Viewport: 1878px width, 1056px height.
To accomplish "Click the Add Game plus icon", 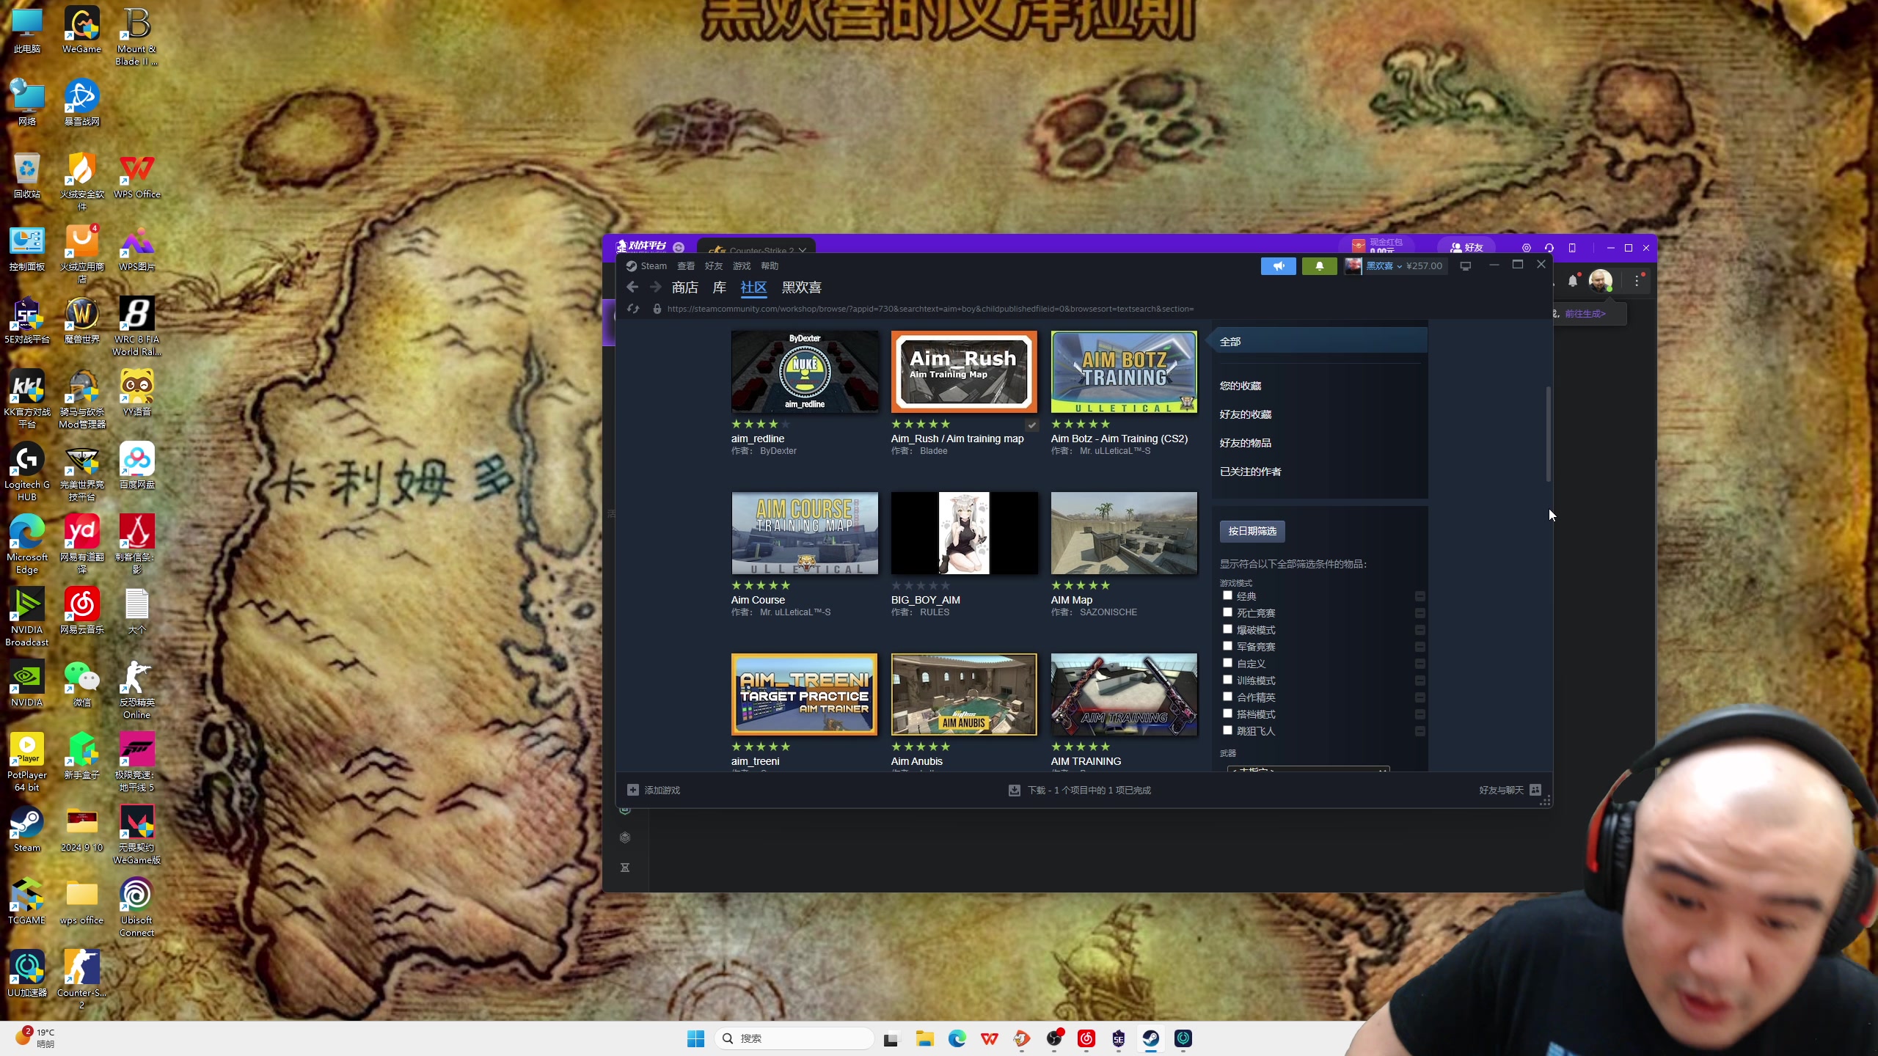I will (x=632, y=790).
